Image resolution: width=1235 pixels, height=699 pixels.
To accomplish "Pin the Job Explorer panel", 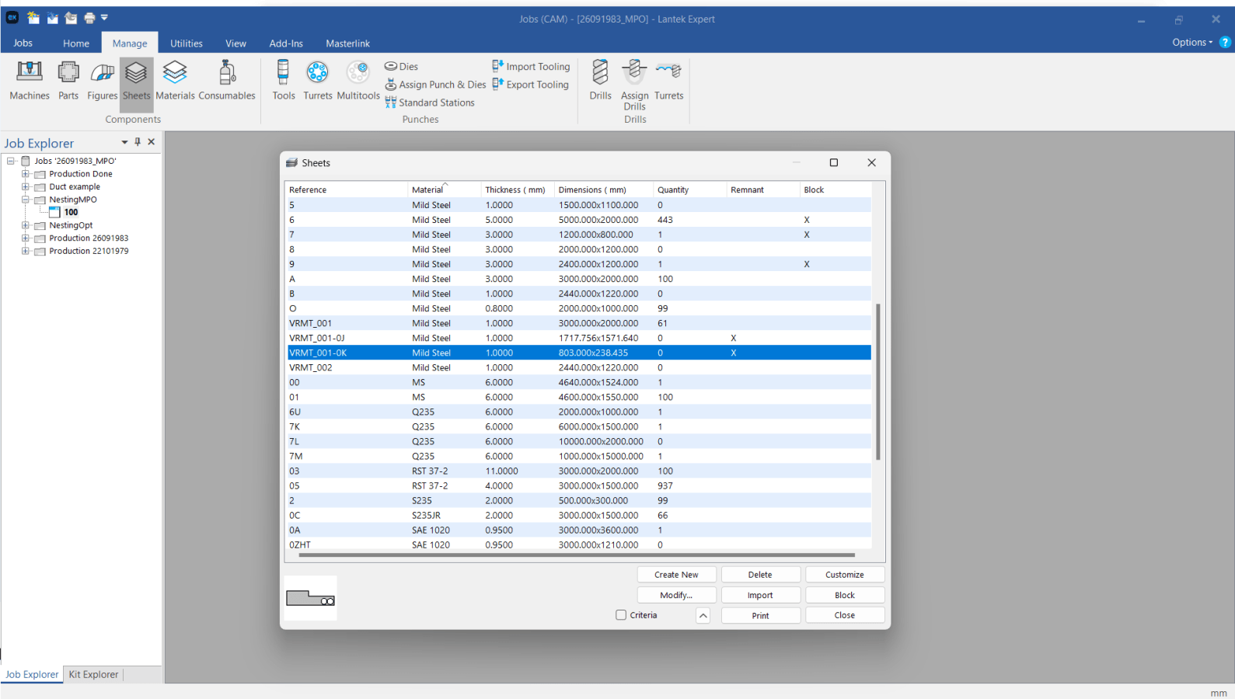I will point(138,142).
